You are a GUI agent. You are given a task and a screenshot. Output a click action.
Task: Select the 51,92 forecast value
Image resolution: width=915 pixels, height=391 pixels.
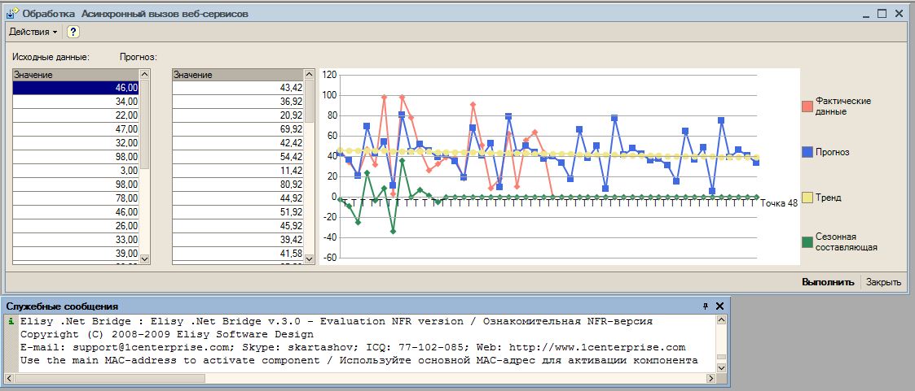pyautogui.click(x=239, y=212)
